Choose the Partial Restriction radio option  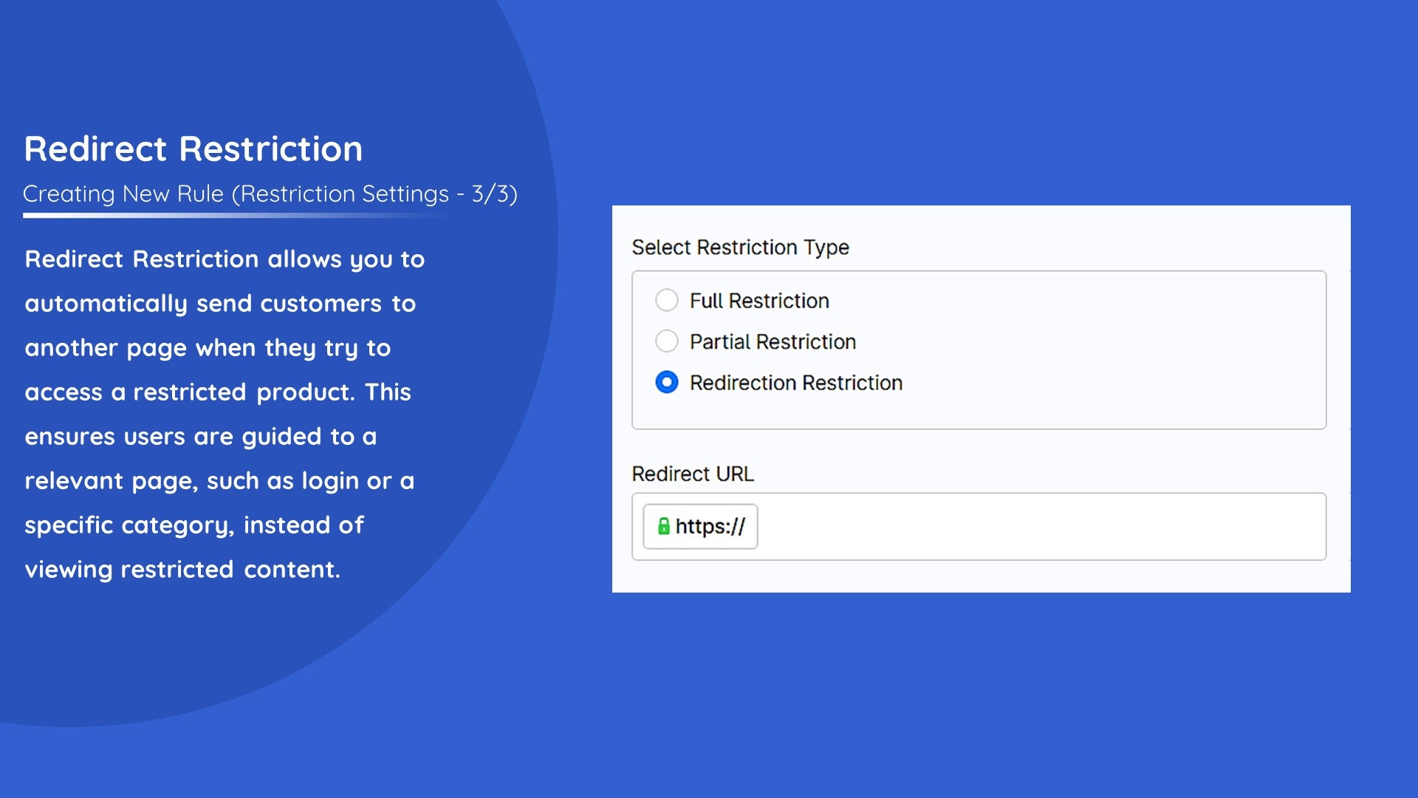[x=666, y=341]
